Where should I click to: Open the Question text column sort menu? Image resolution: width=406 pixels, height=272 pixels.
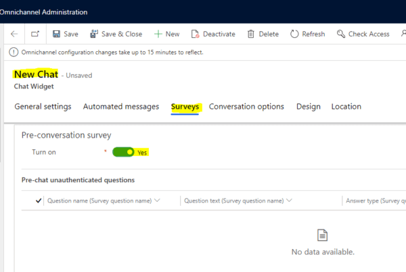click(290, 200)
